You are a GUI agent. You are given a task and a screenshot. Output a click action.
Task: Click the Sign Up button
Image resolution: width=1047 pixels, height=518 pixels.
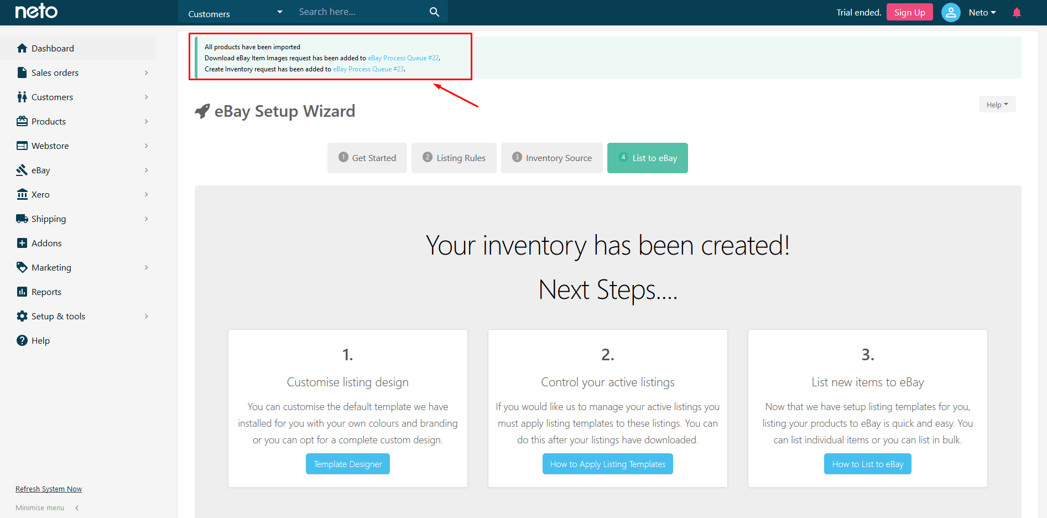pyautogui.click(x=910, y=12)
